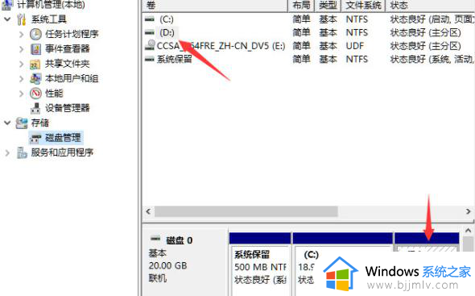Image resolution: width=475 pixels, height=296 pixels.
Task: Click the 服务和应用程序 icon
Action: [22, 152]
